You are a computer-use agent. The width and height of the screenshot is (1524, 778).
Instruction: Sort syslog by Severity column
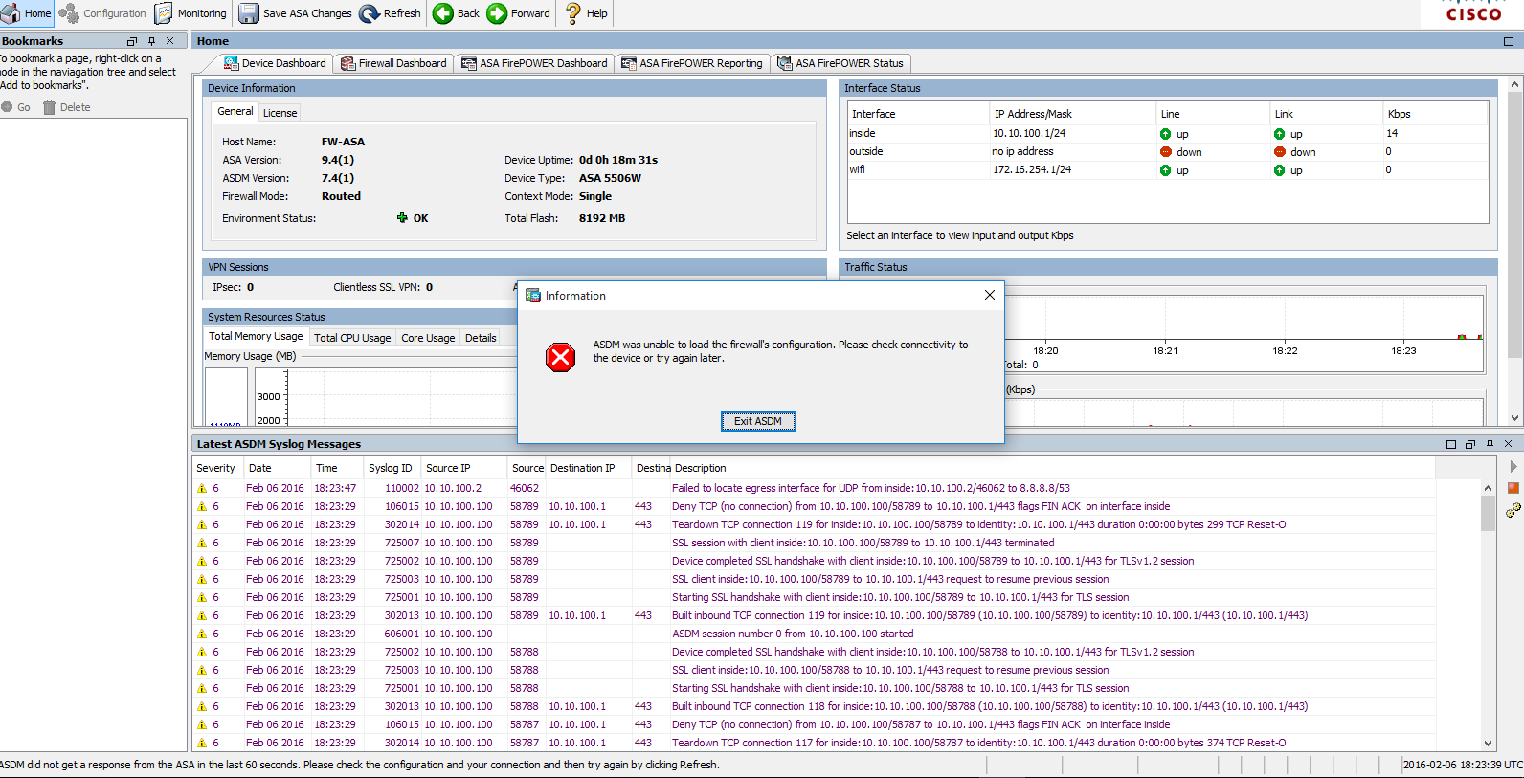(x=216, y=468)
